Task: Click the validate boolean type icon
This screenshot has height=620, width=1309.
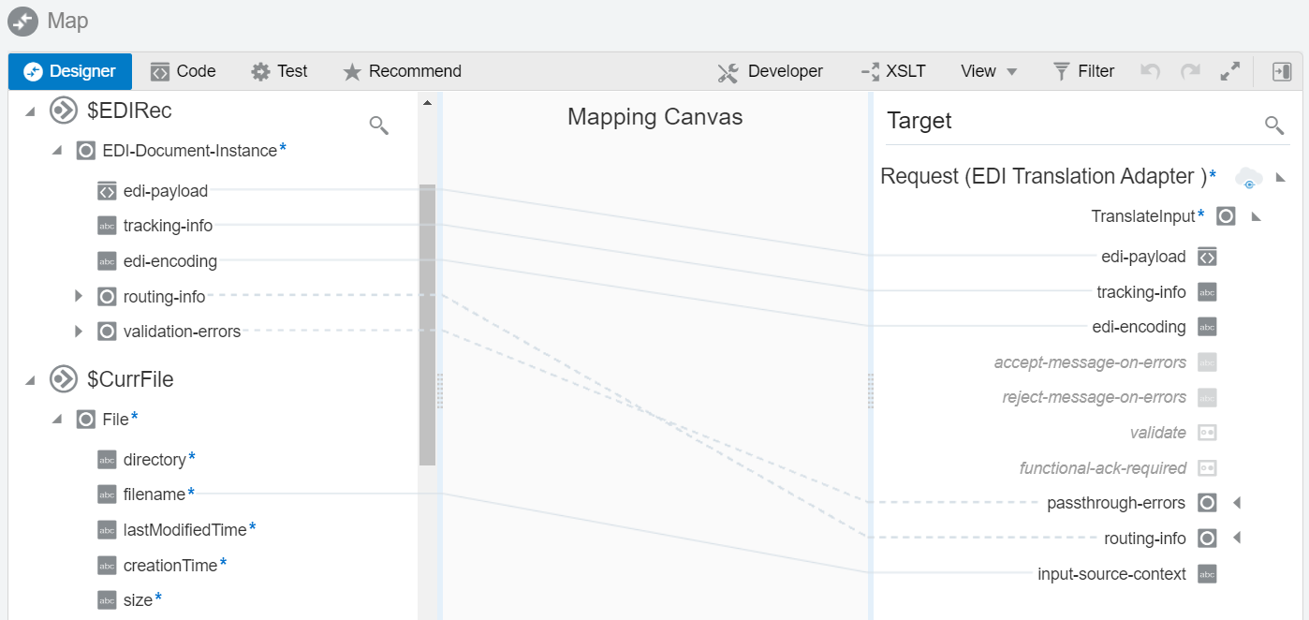Action: point(1208,433)
